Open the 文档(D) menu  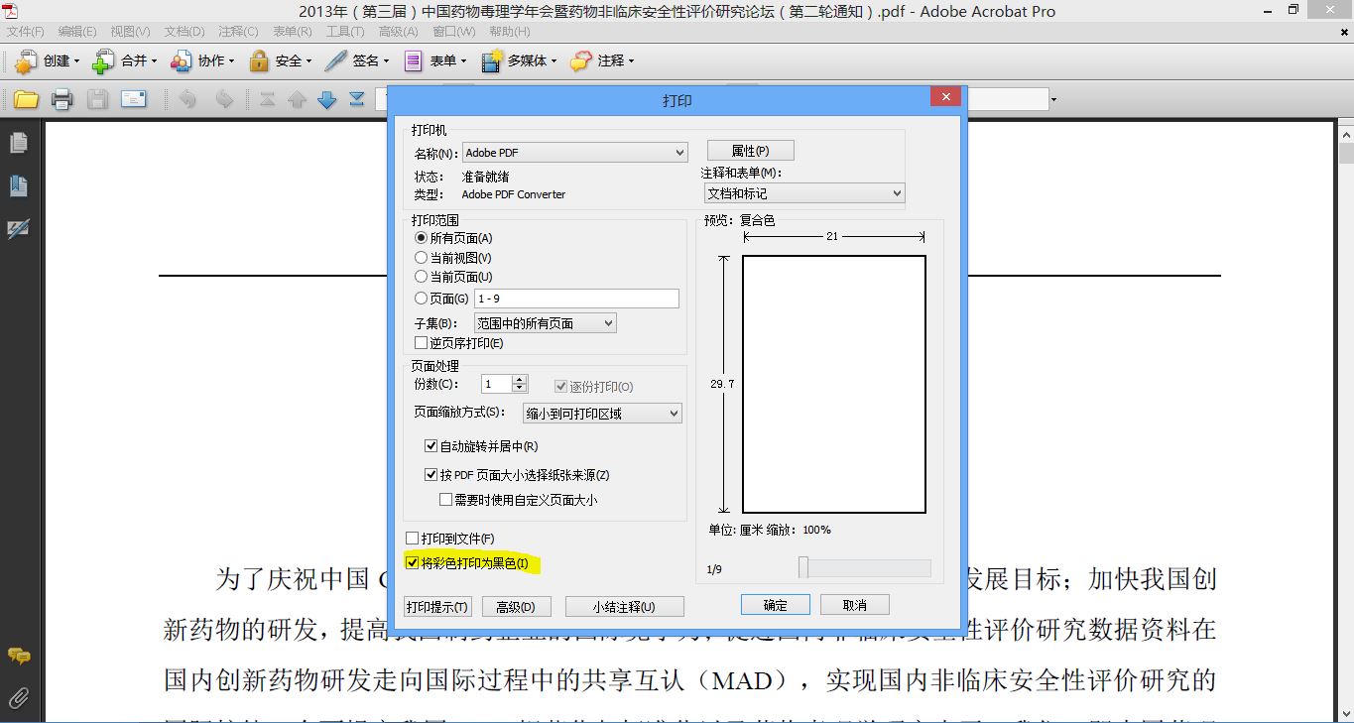click(185, 32)
